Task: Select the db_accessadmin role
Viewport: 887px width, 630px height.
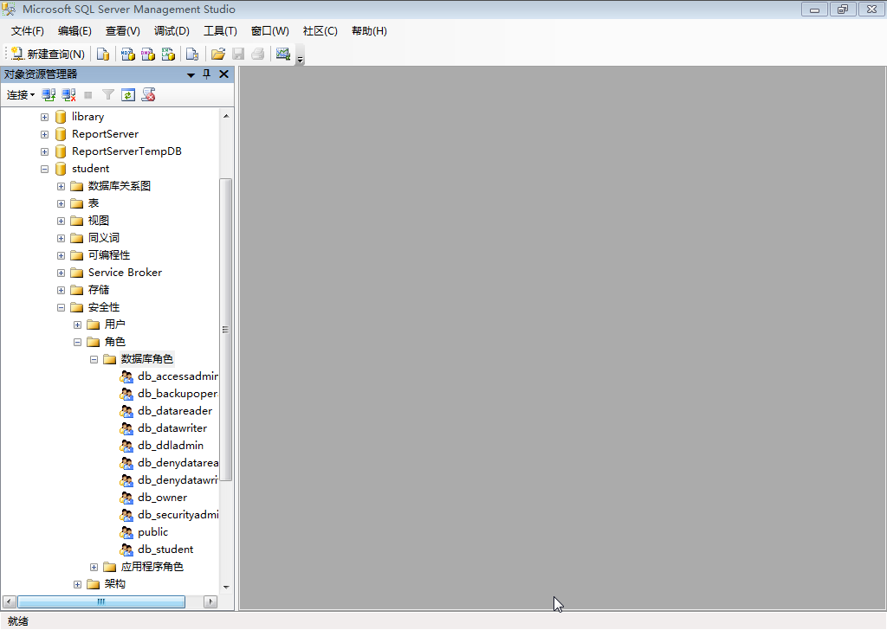Action: coord(178,376)
